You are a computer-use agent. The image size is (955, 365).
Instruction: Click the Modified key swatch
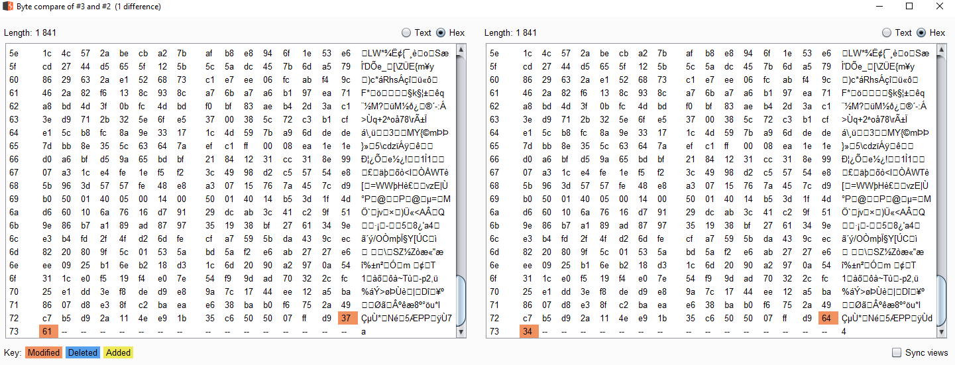click(x=44, y=352)
